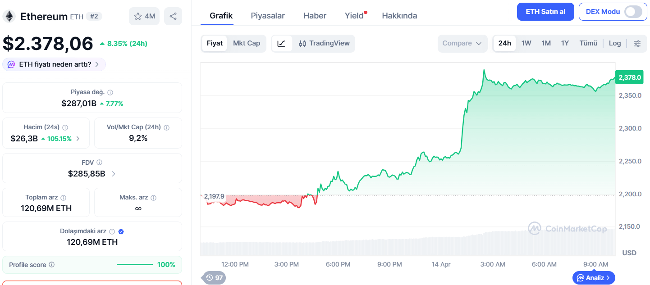Click the Ethereum logo icon
Screen dimensions: 650x285
[9, 17]
